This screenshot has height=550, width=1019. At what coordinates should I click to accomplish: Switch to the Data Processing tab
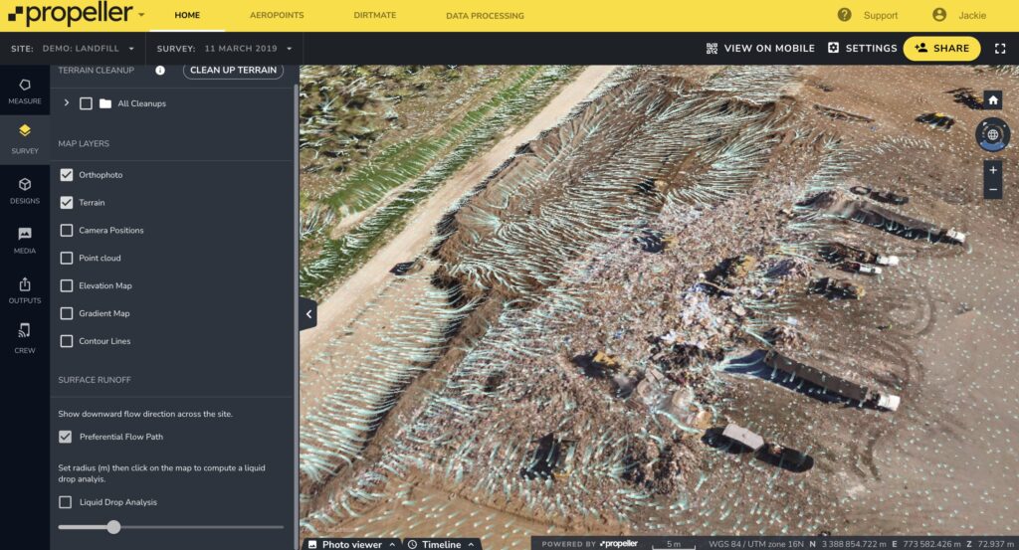coord(485,16)
